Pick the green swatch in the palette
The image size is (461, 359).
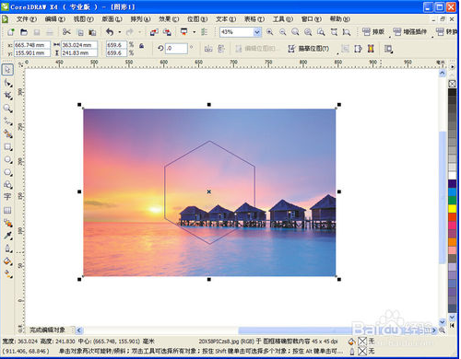pos(452,201)
